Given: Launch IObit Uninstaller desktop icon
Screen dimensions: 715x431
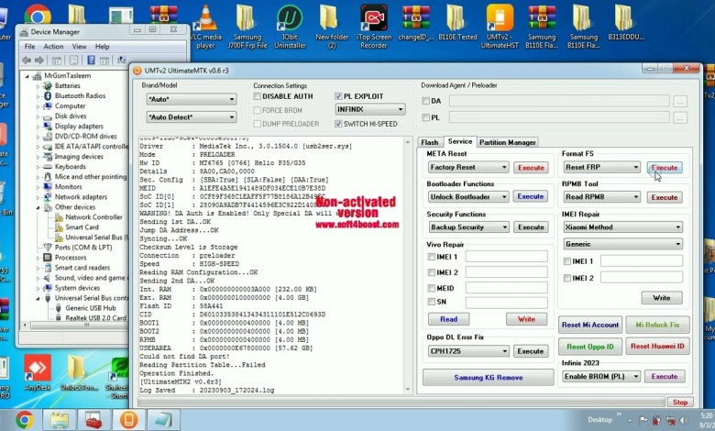Looking at the screenshot, I should [290, 27].
